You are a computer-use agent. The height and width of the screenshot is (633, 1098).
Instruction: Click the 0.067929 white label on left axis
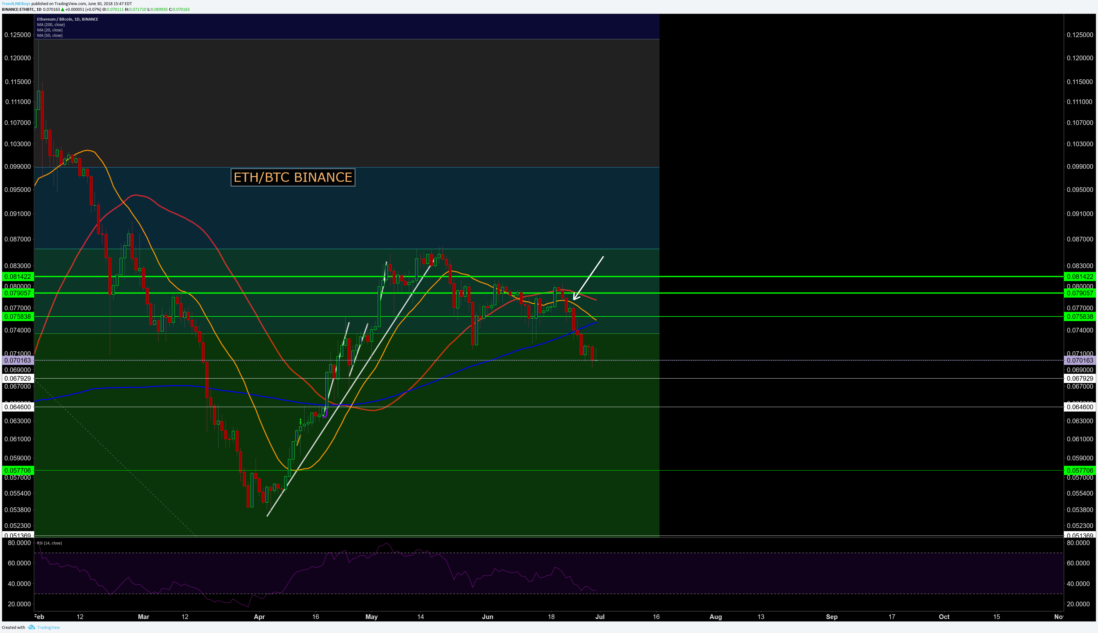click(x=18, y=379)
